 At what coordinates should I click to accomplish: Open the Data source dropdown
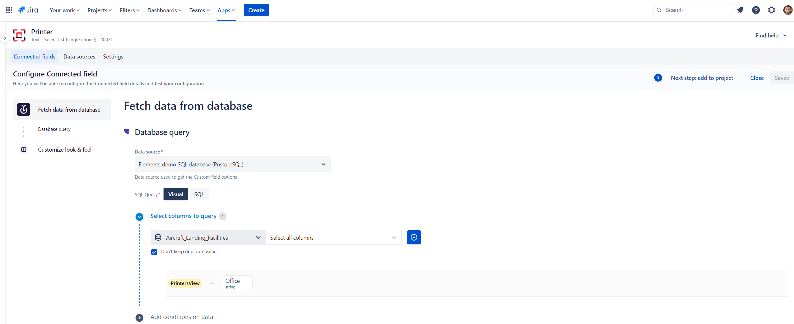233,165
